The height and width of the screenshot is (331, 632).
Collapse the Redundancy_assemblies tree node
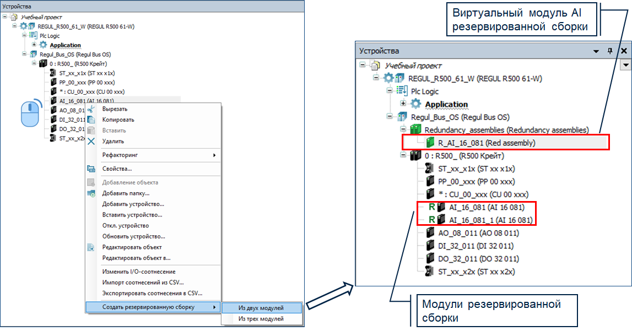[403, 130]
